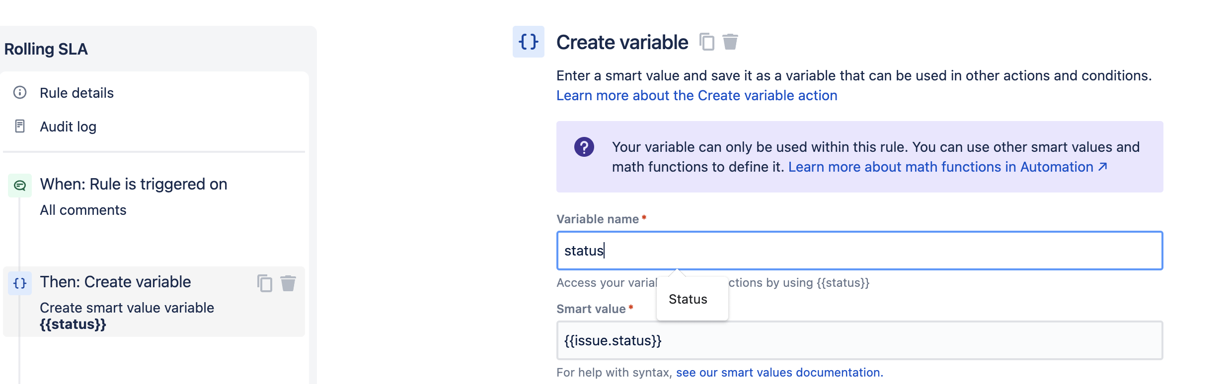Click the purple question mark help icon
The image size is (1232, 384).
584,147
